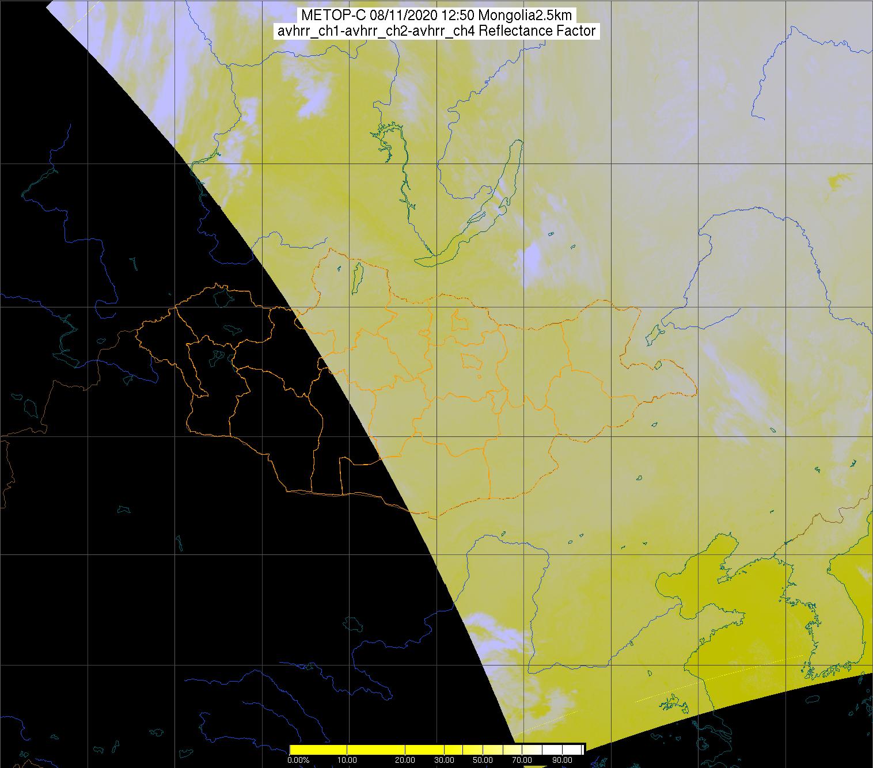This screenshot has width=873, height=768.
Task: Click the "avhrr_ch1-avhrr_ch2-avhrr_ch4 Reflectance Factor" caption
Action: (436, 32)
